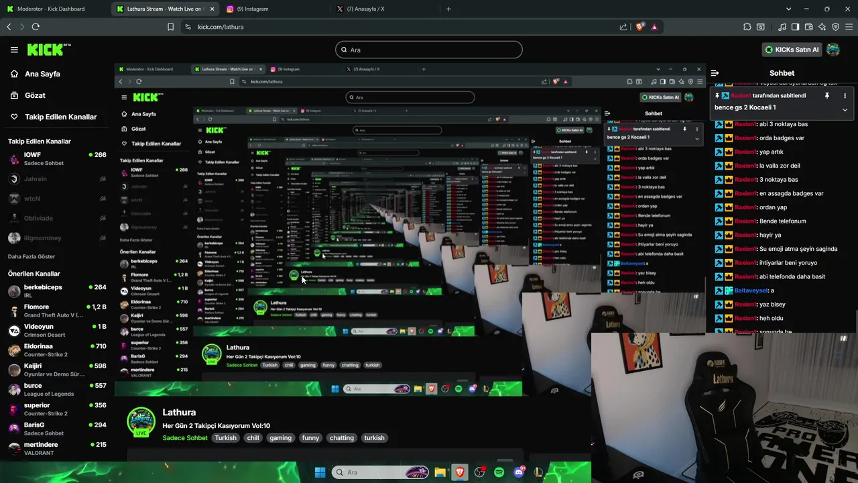858x483 pixels.
Task: Open a new browser tab
Action: point(448,9)
